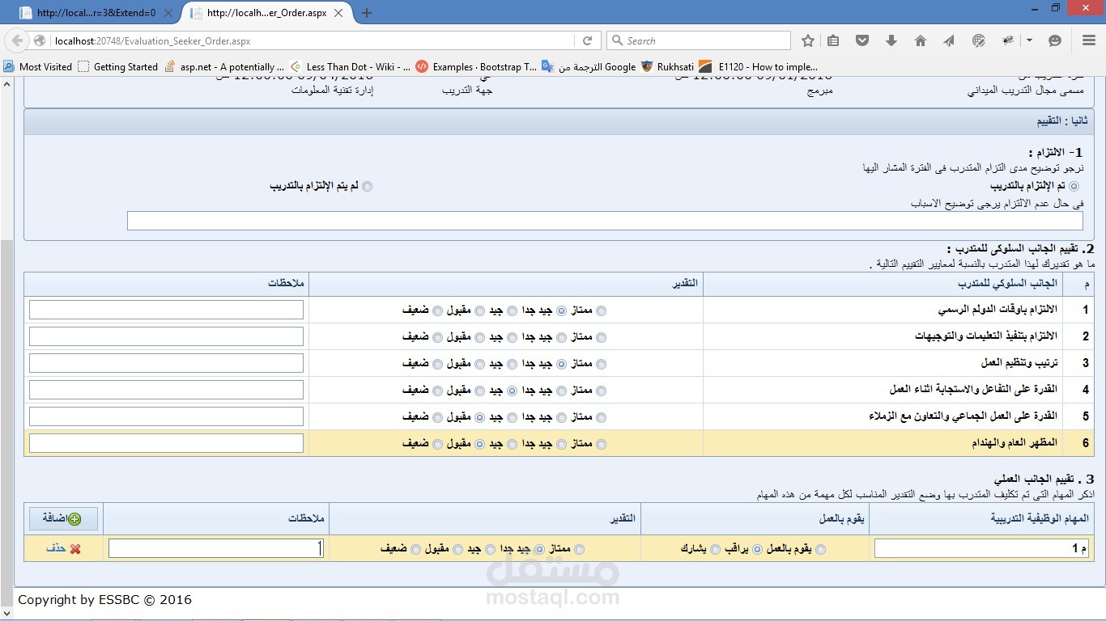Screen dimensions: 1106x621
Task: Click the site identity globe icon in address bar
Action: (x=39, y=40)
